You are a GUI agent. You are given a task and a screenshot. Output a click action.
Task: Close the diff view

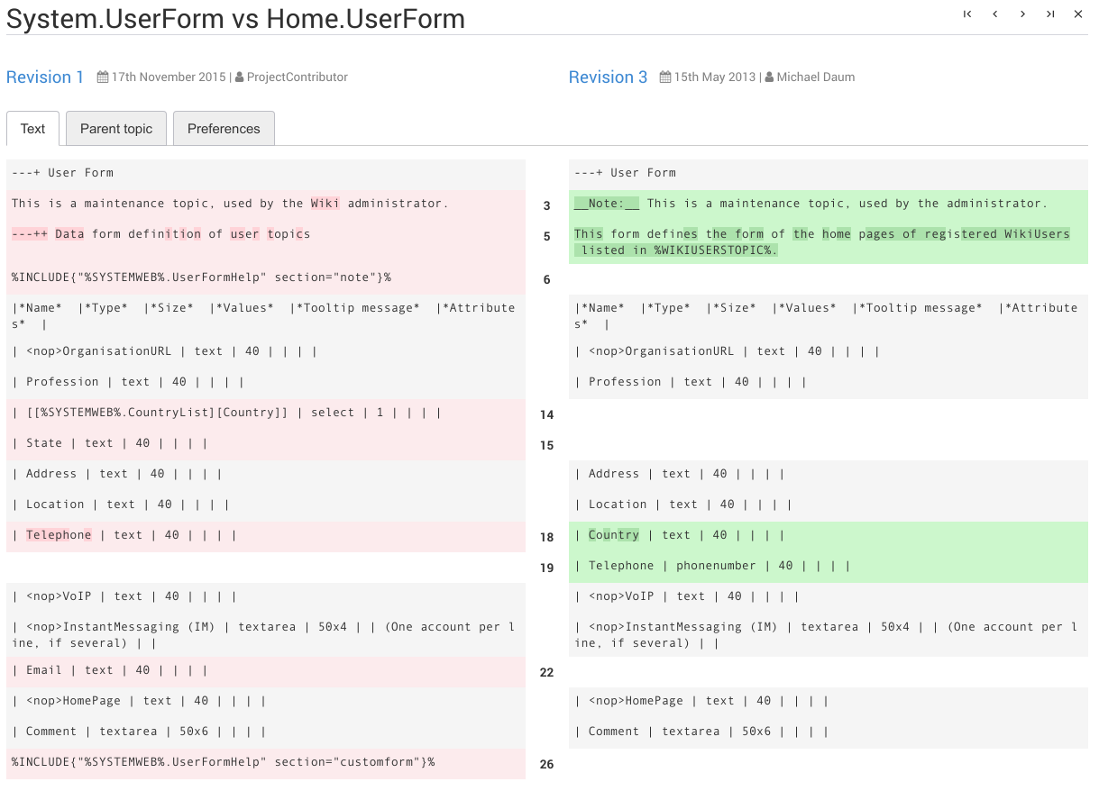click(x=1078, y=14)
